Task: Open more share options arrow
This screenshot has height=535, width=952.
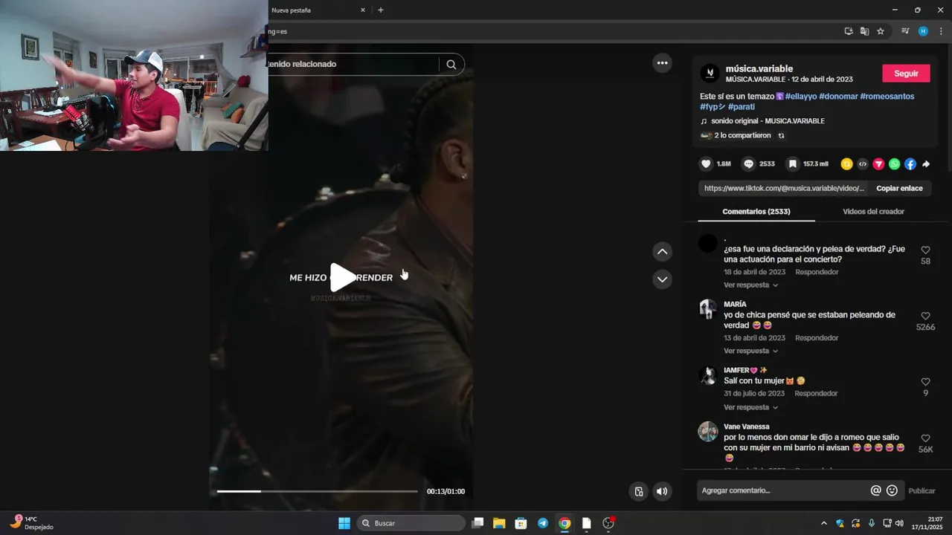Action: pyautogui.click(x=926, y=163)
